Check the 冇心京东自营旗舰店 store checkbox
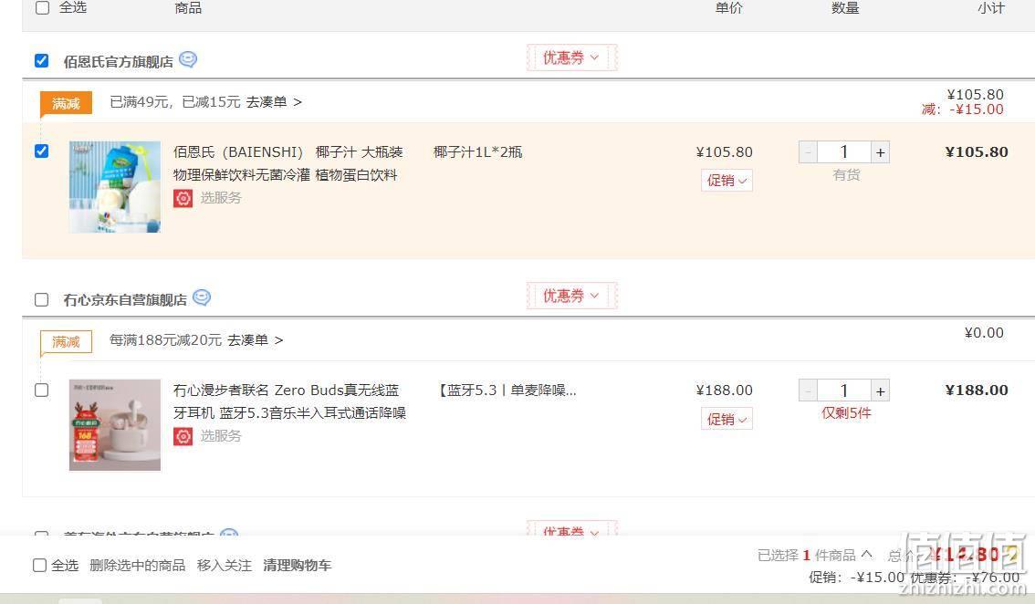This screenshot has width=1035, height=604. [x=42, y=299]
